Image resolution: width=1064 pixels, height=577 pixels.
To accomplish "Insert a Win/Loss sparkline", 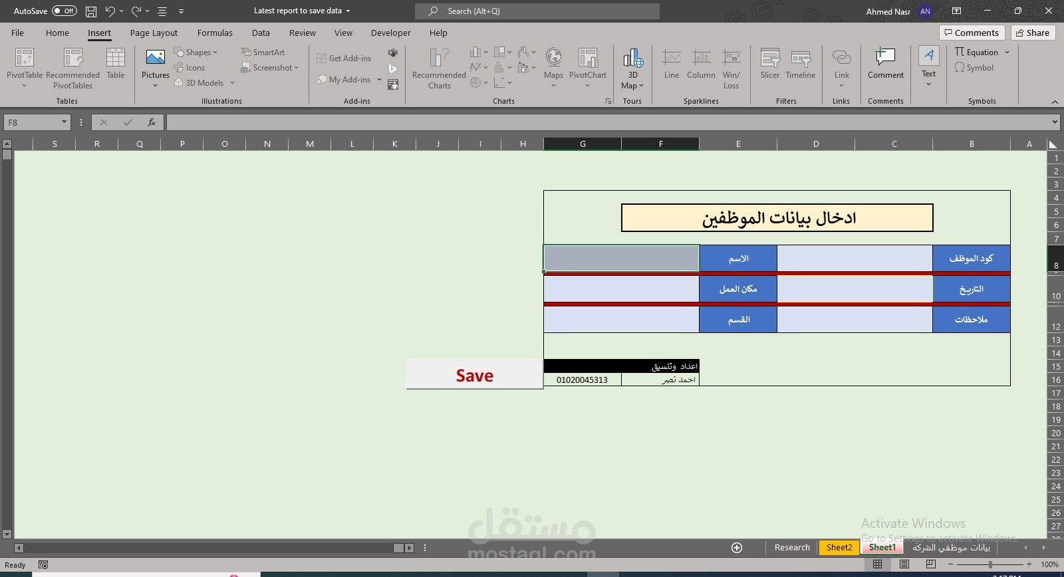I will 731,68.
